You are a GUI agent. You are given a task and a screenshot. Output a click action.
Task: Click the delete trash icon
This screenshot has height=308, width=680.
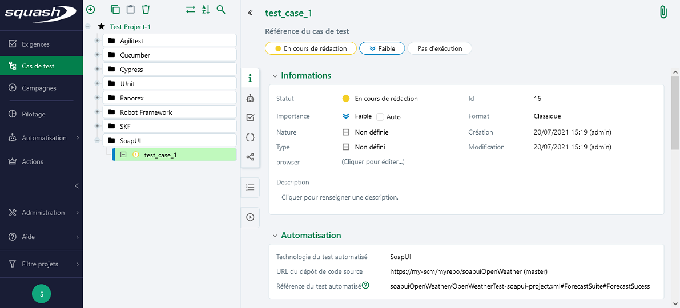pyautogui.click(x=146, y=9)
